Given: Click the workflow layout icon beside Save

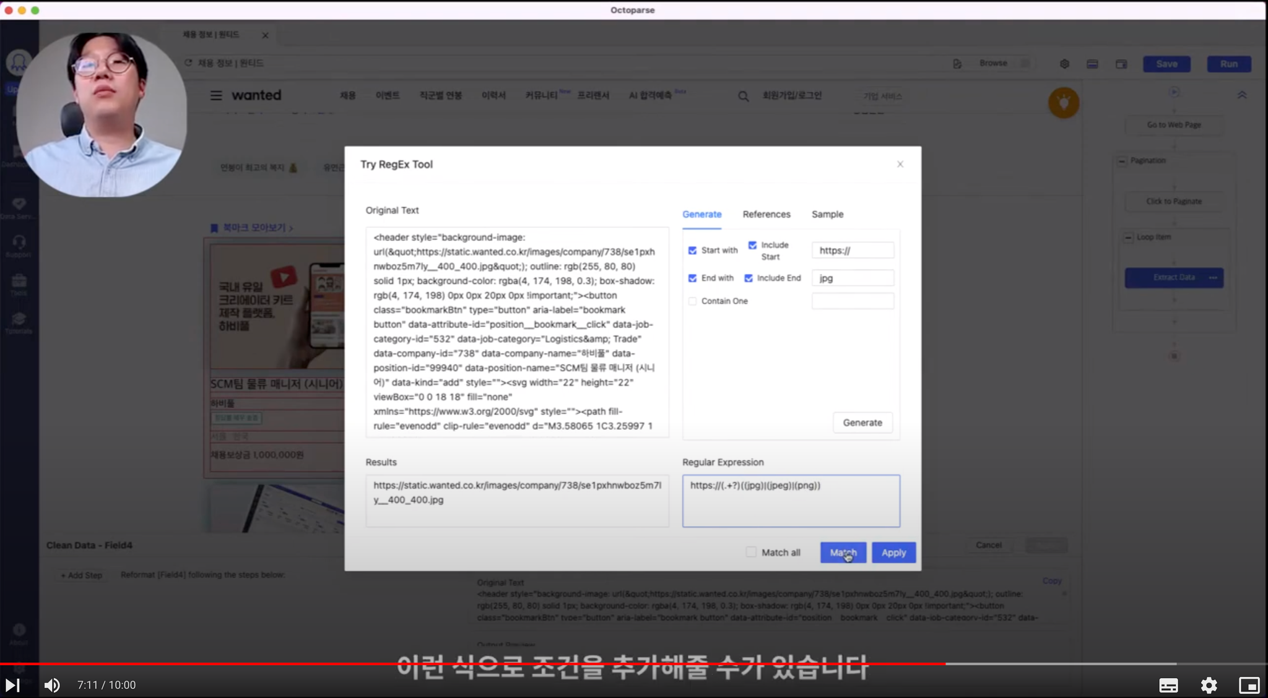Looking at the screenshot, I should point(1121,64).
